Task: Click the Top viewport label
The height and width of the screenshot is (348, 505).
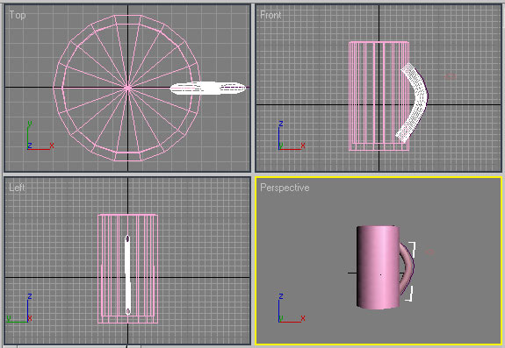Action: (x=18, y=15)
